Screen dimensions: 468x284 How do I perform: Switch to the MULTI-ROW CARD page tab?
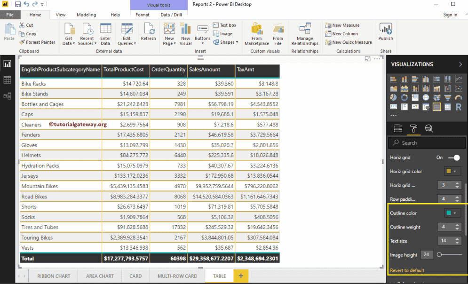[177, 276]
